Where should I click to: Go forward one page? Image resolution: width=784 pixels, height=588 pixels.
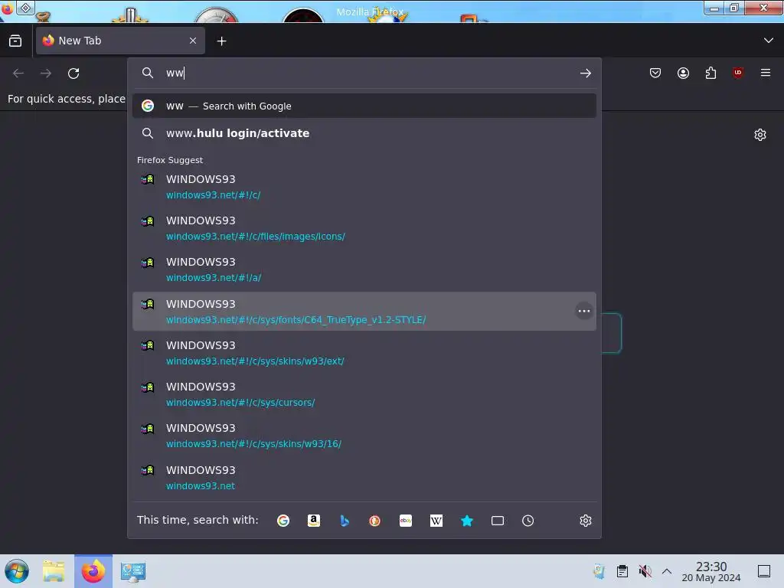click(46, 73)
